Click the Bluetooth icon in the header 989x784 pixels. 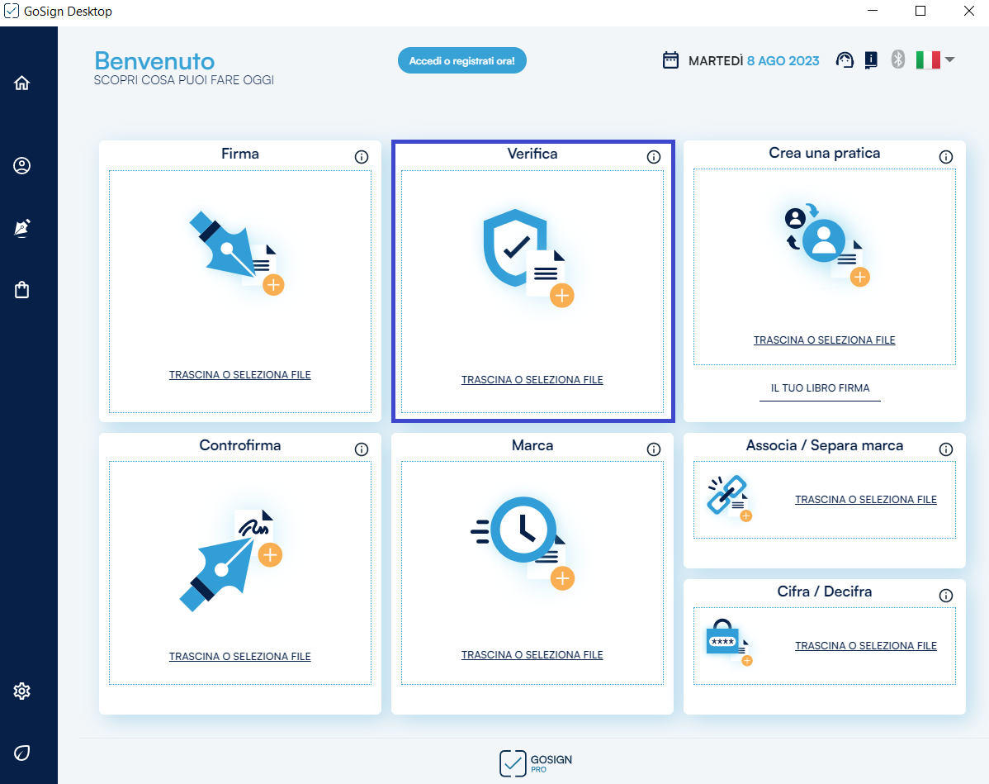click(x=898, y=59)
